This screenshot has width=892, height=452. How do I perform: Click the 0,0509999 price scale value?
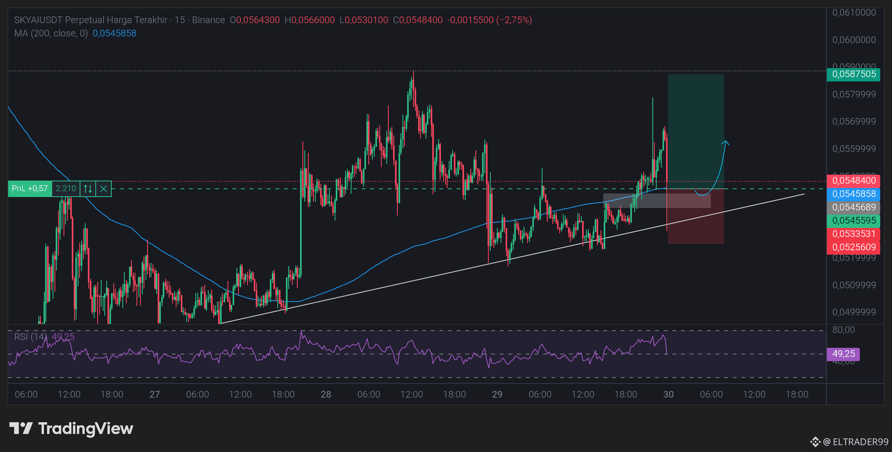coord(854,285)
